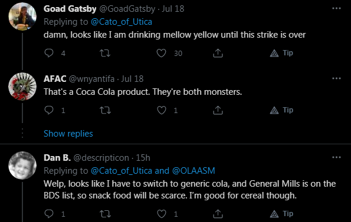Tip Dan B. for his tweet
Image resolution: width=351 pixels, height=222 pixels.
[x=281, y=214]
